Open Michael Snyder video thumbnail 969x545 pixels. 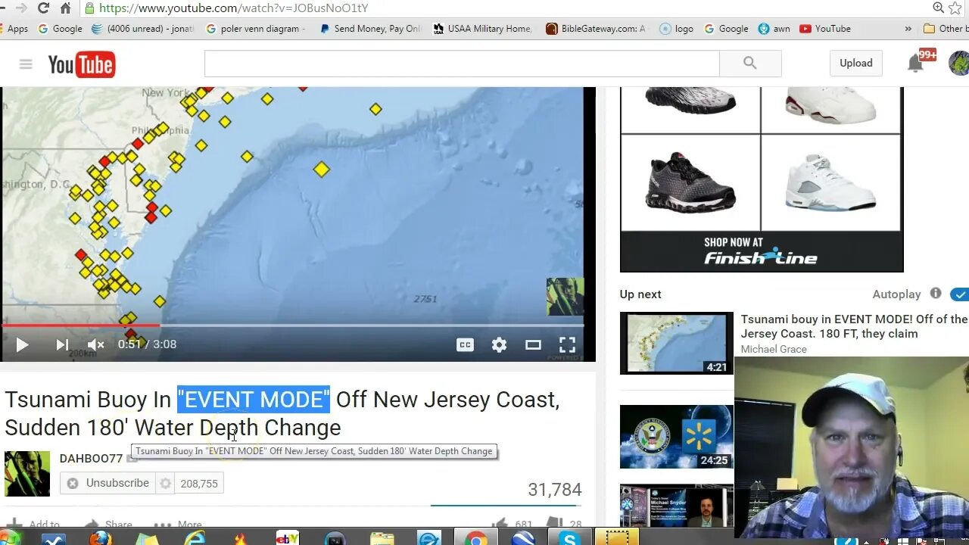(677, 505)
